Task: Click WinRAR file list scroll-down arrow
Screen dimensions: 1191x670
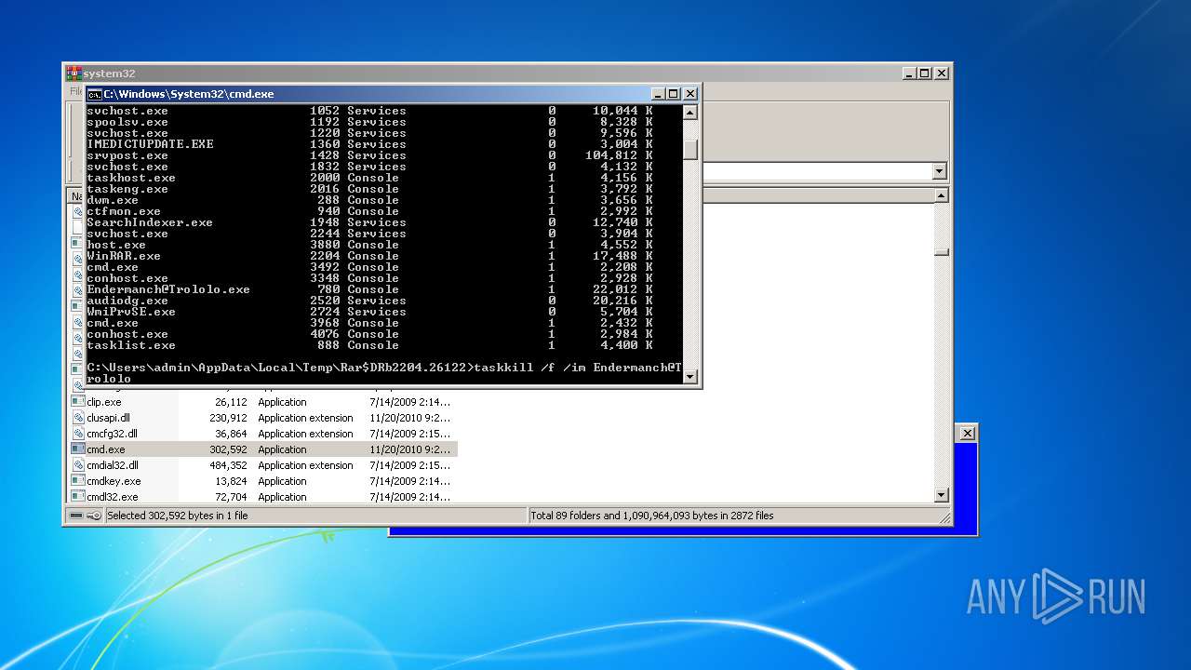Action: click(942, 496)
